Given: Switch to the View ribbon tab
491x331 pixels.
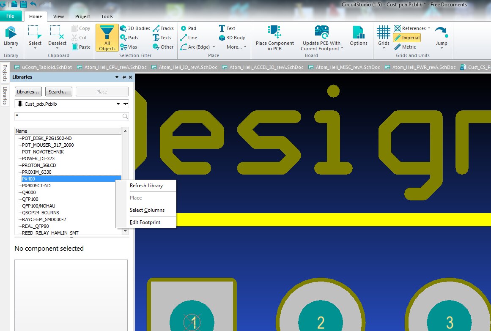Looking at the screenshot, I should point(58,16).
